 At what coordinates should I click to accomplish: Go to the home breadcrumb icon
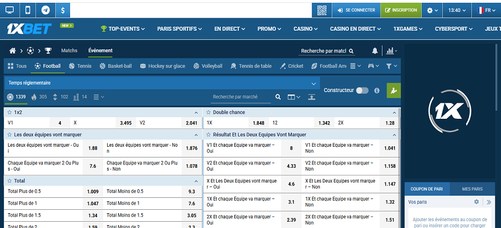13,51
